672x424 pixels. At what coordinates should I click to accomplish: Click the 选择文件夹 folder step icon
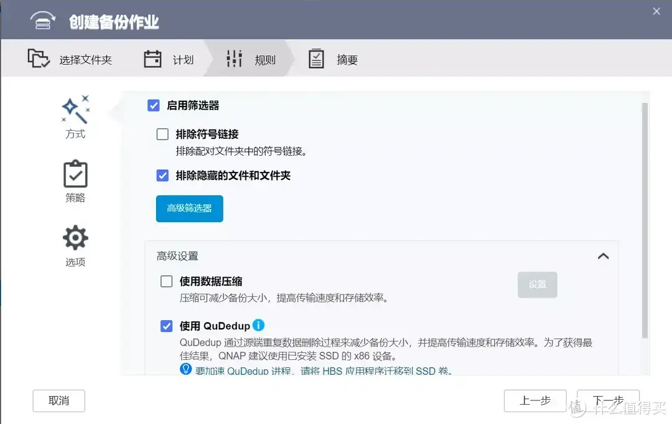point(39,58)
